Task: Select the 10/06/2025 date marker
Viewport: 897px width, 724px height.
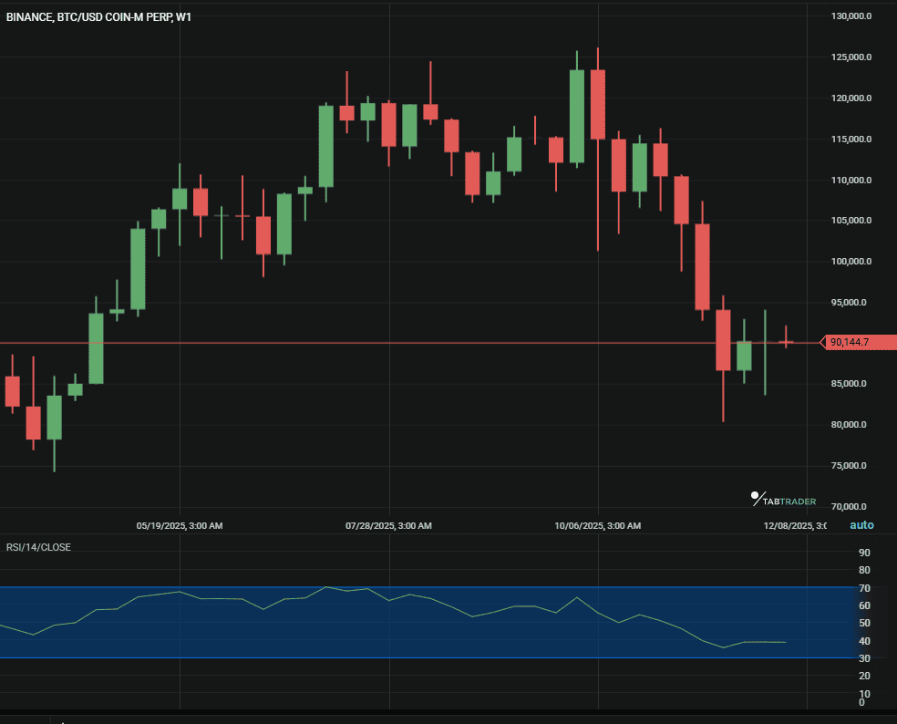Action: 598,526
